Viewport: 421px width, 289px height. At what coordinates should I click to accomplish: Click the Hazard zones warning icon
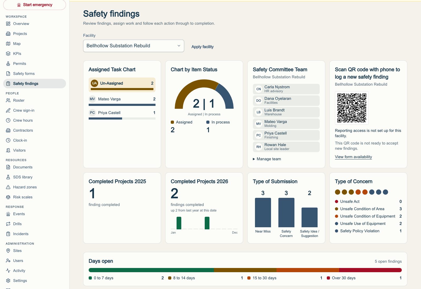click(x=8, y=187)
